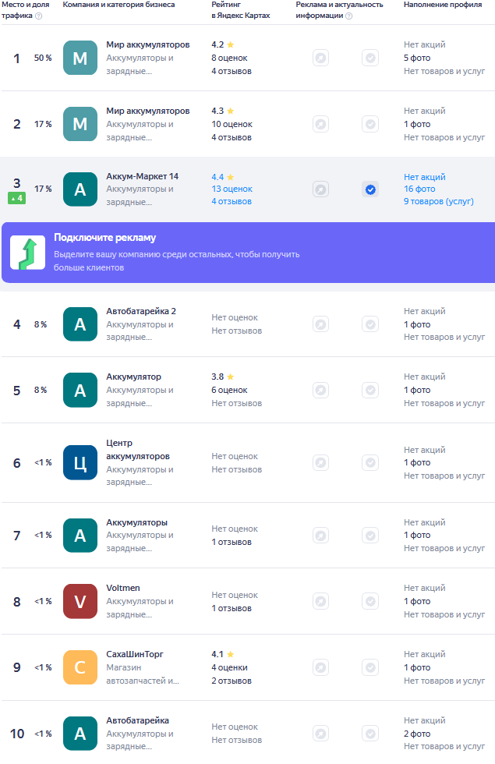Click the «Компания и категория бизнеса» column header
This screenshot has height=764, width=495.
click(118, 5)
